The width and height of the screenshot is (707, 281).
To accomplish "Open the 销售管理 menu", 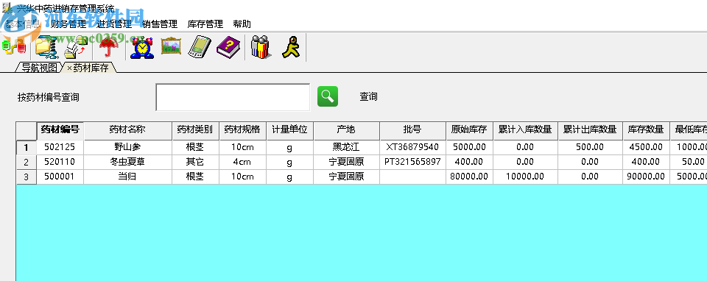I will (159, 24).
